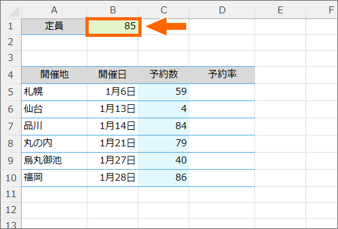Select row 1 header

point(11,27)
